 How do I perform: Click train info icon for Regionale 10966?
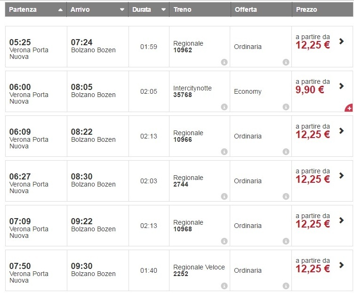(x=224, y=152)
